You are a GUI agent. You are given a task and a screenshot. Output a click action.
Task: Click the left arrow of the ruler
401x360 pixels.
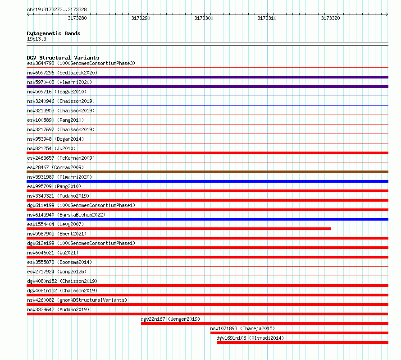click(28, 14)
